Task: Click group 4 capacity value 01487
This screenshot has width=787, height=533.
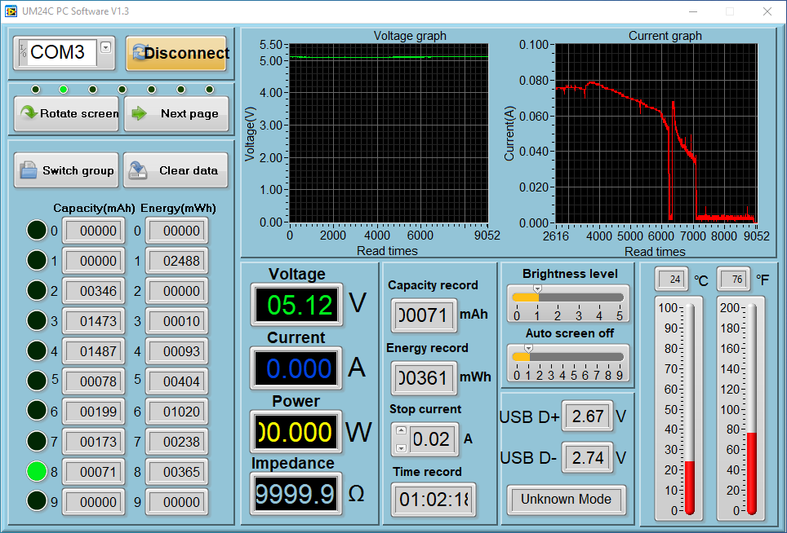Action: point(95,351)
